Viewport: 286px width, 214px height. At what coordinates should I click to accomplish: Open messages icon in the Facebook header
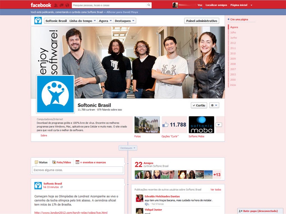61,5
